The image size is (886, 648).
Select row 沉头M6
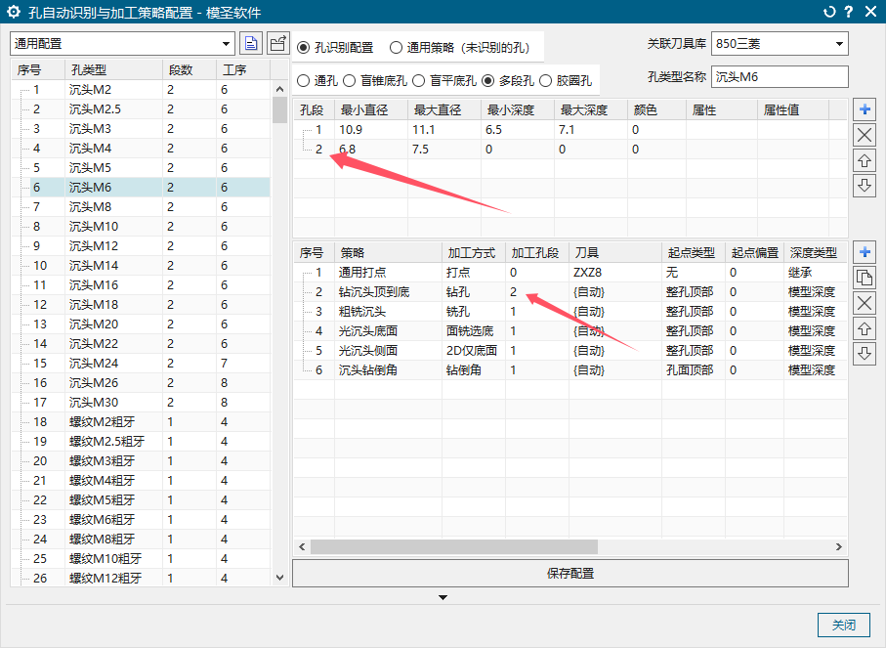(141, 187)
